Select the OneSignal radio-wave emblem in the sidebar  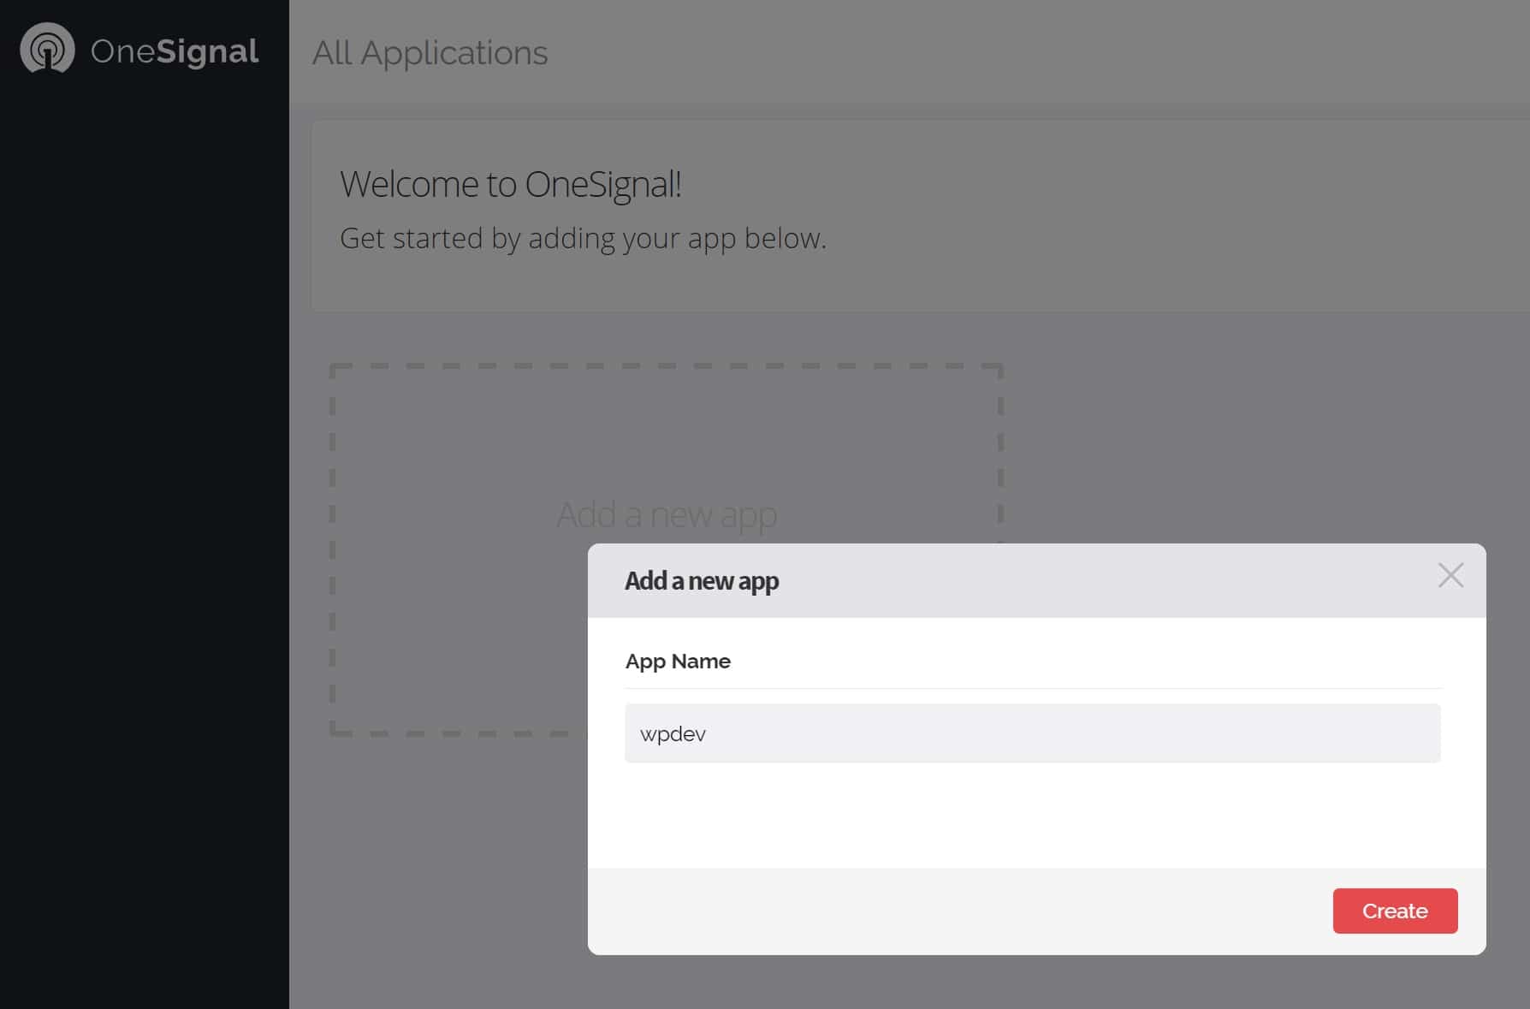click(47, 49)
